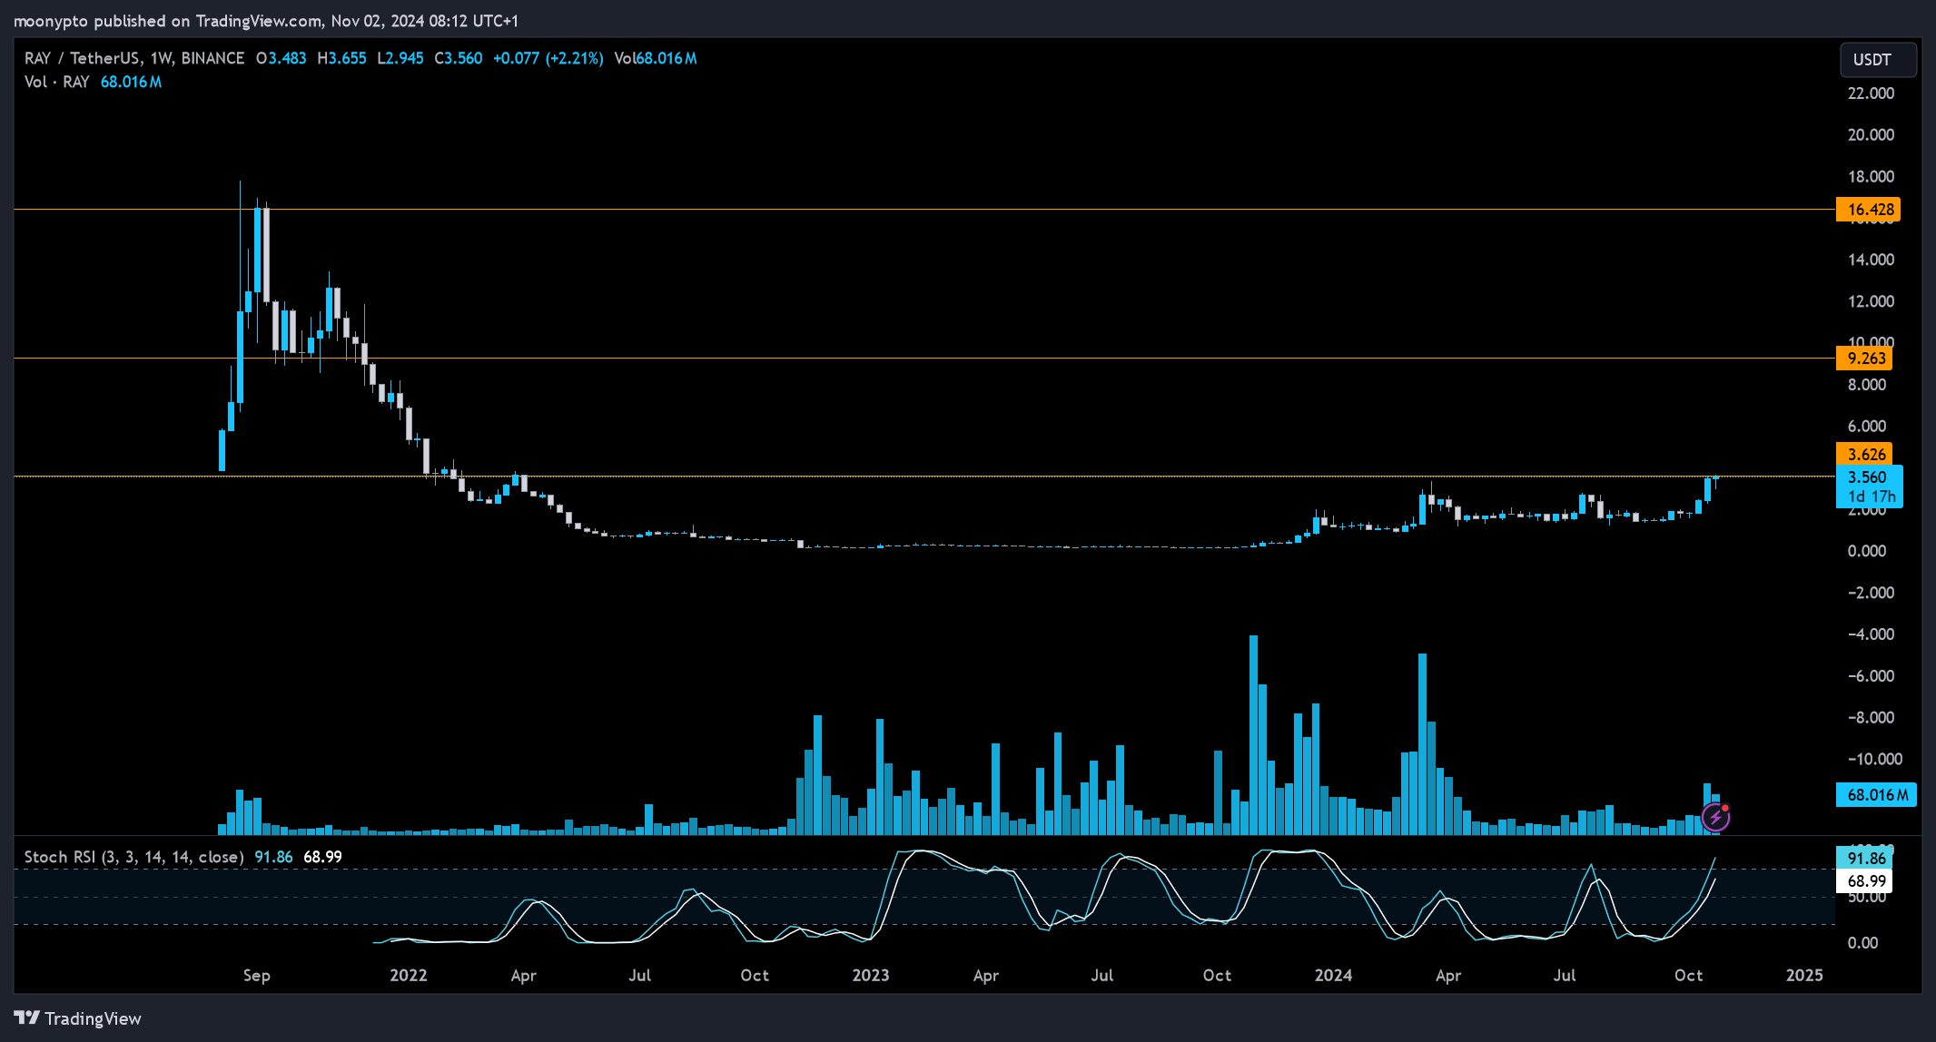The height and width of the screenshot is (1042, 1936).
Task: Click the 2024 label on time axis
Action: [x=1333, y=975]
